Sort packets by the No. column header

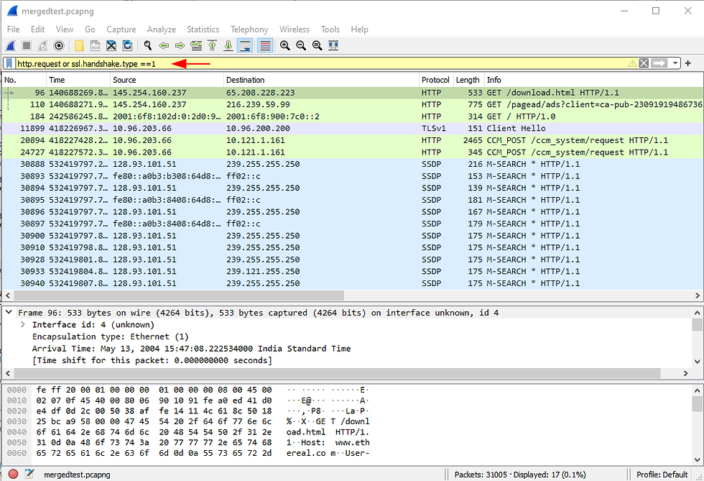(x=24, y=80)
